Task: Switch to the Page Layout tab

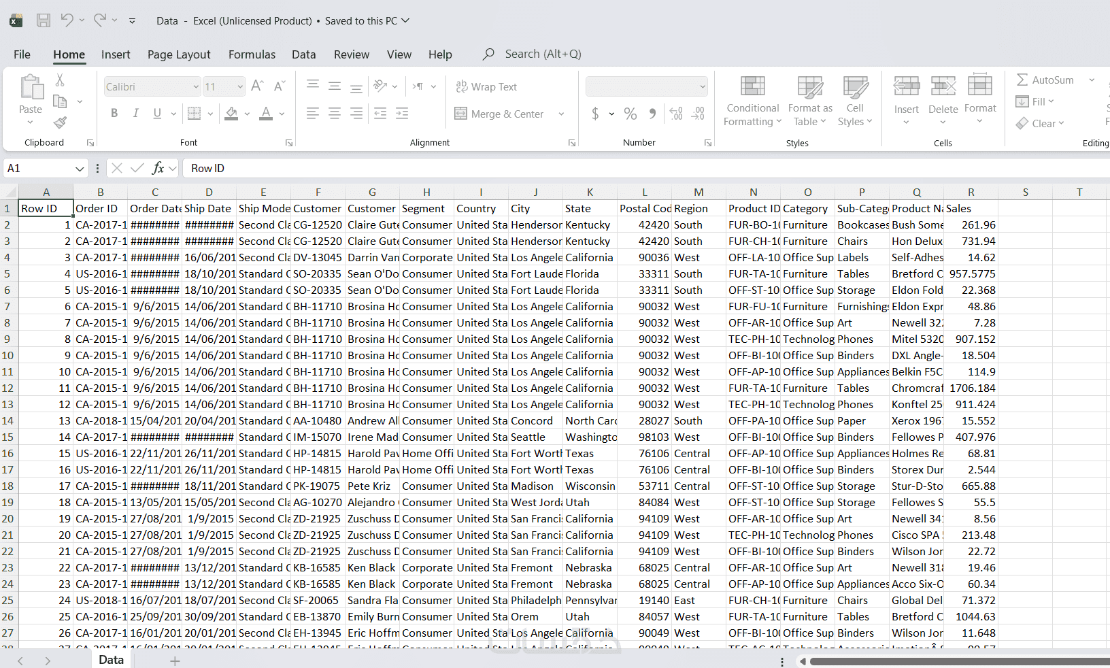Action: (179, 54)
